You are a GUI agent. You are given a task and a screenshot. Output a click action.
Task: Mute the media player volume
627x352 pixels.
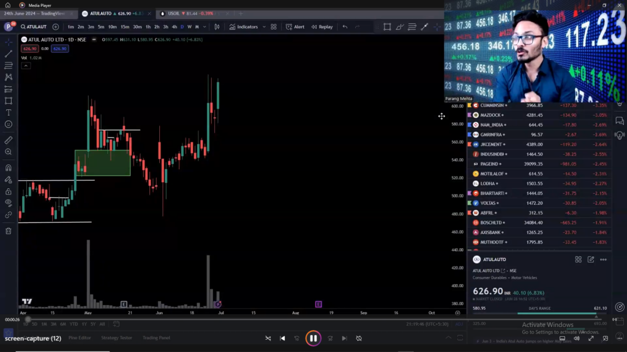click(x=577, y=339)
